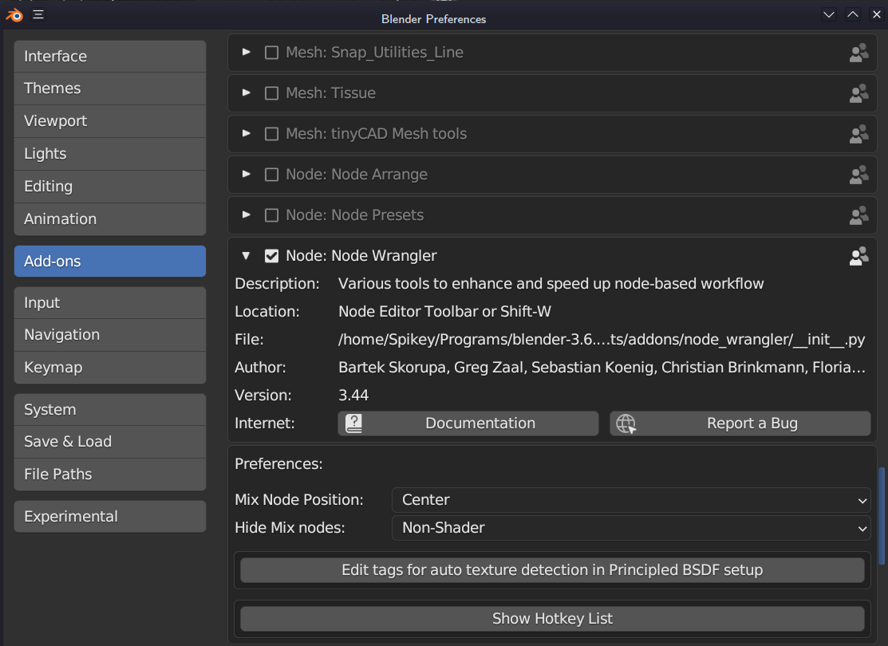Click the vertical scrollbar in add-ons list

tap(882, 514)
